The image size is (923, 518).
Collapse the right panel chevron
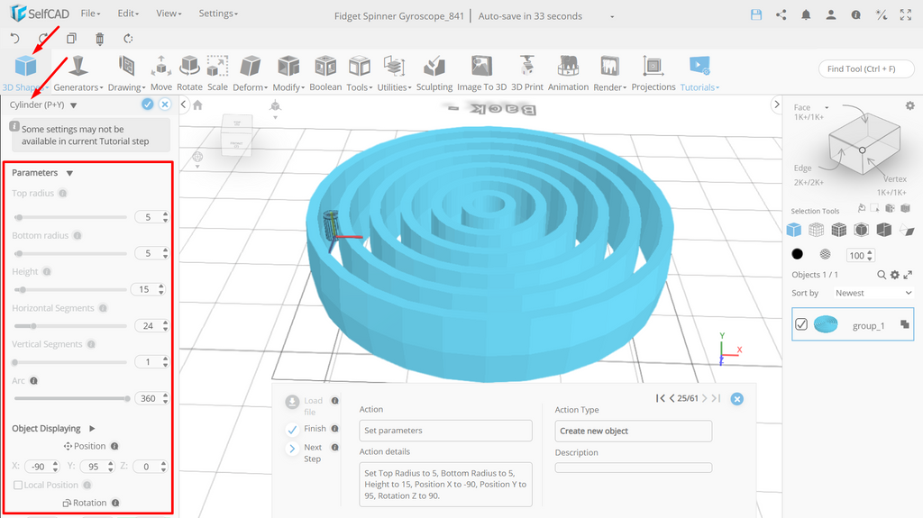click(x=776, y=105)
